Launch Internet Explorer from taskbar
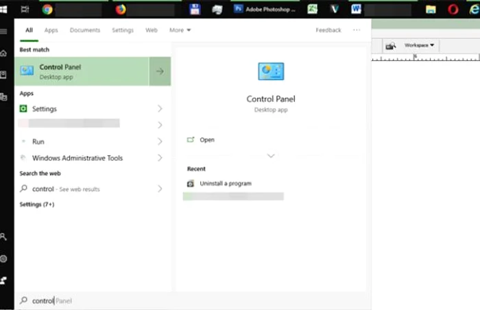Viewport: 480px width, 310px height. [475, 10]
